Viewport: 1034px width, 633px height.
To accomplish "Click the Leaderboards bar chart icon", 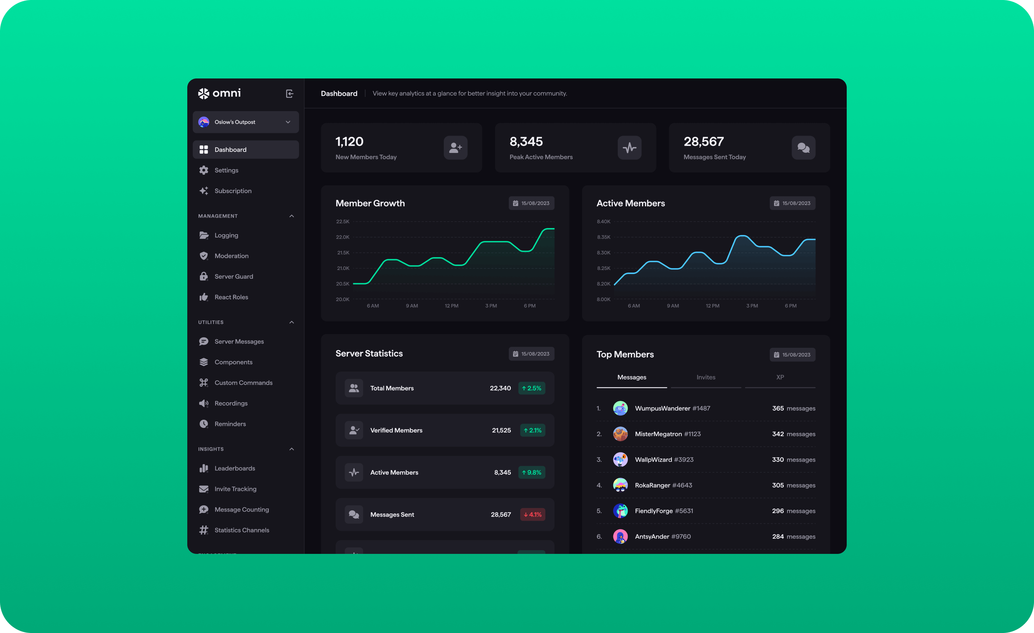I will pyautogui.click(x=204, y=468).
